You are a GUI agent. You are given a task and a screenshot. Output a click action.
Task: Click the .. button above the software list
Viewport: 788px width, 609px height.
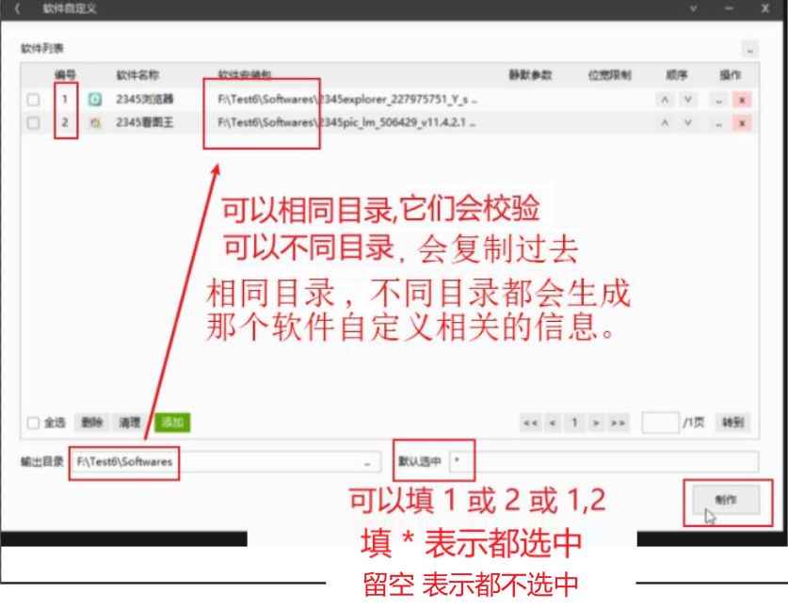pyautogui.click(x=749, y=48)
